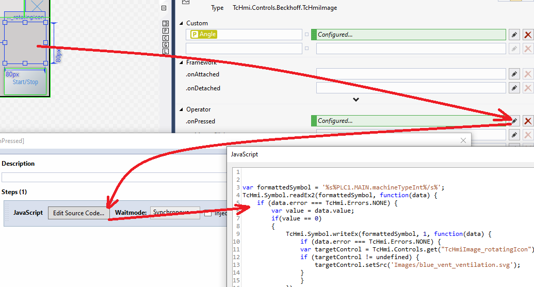Open editor for .onAttached event

(514, 74)
